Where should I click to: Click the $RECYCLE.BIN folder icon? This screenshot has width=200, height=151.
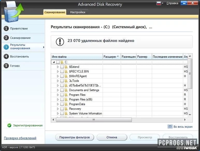(x=66, y=71)
